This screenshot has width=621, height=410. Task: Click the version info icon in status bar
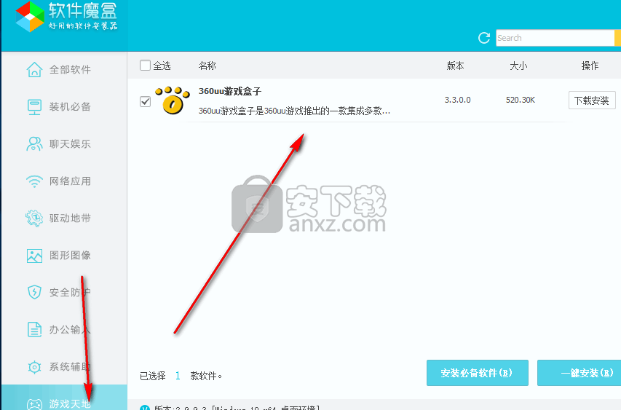pos(145,408)
